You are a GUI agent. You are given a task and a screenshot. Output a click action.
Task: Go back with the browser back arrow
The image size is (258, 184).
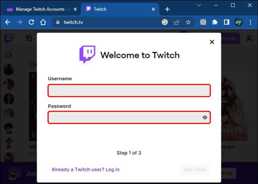8,22
